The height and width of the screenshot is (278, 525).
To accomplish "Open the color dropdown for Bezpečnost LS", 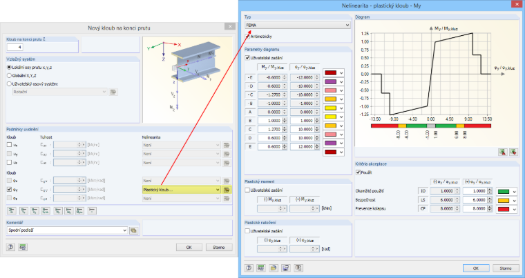I will point(514,200).
